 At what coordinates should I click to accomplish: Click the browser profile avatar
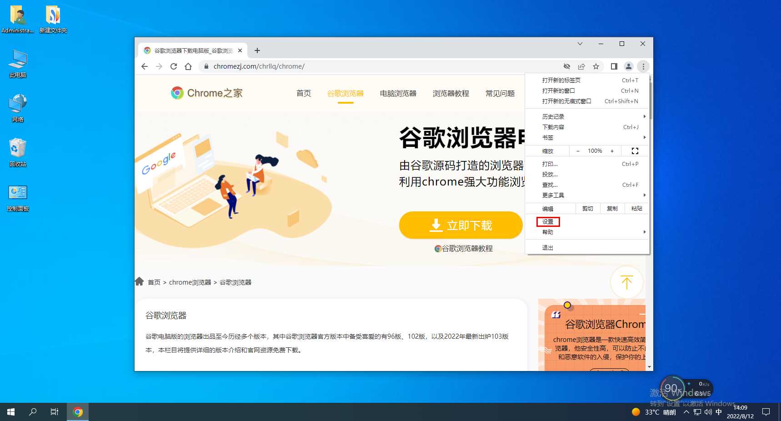629,66
